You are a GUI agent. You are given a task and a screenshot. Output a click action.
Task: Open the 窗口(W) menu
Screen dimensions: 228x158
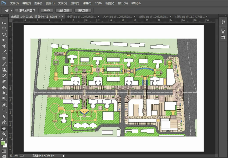click(123, 3)
